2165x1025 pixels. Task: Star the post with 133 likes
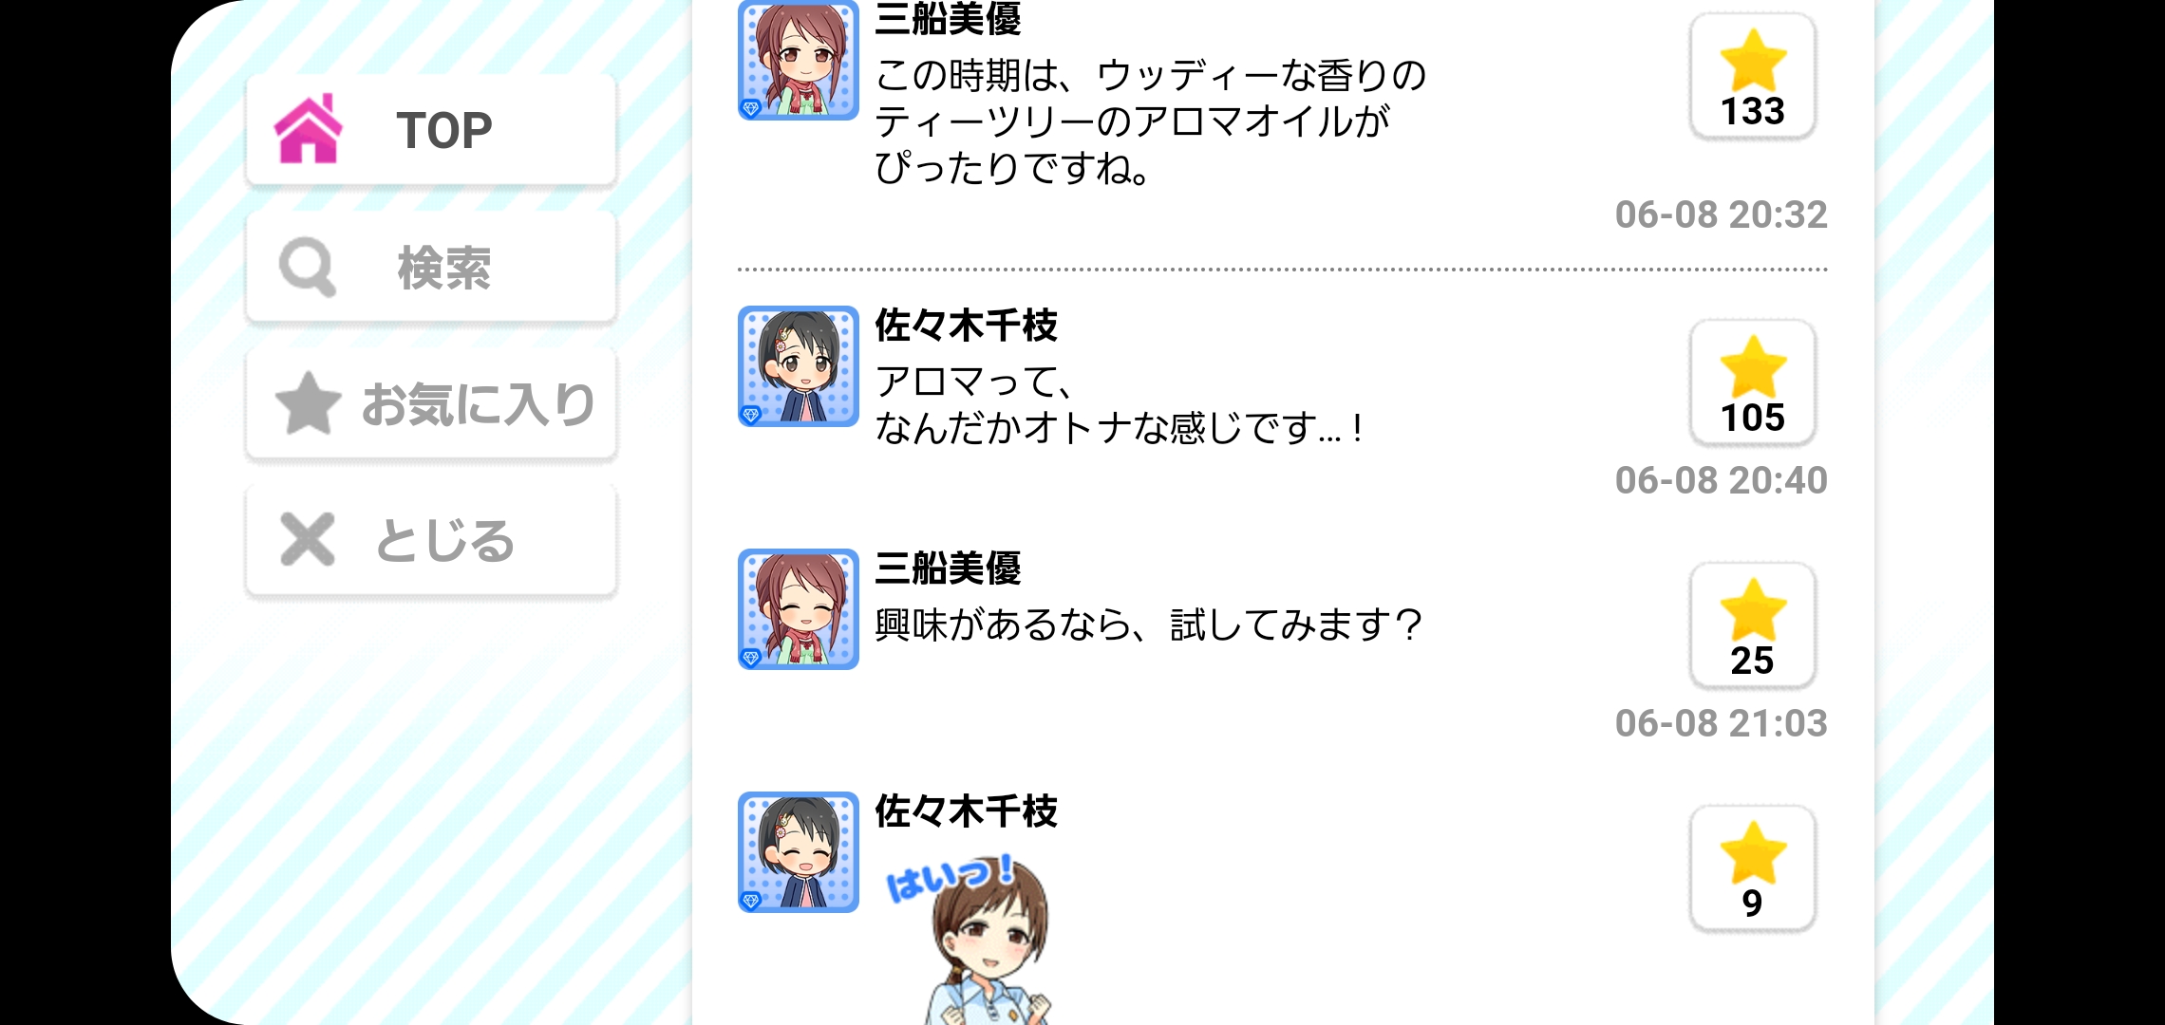pyautogui.click(x=1753, y=76)
